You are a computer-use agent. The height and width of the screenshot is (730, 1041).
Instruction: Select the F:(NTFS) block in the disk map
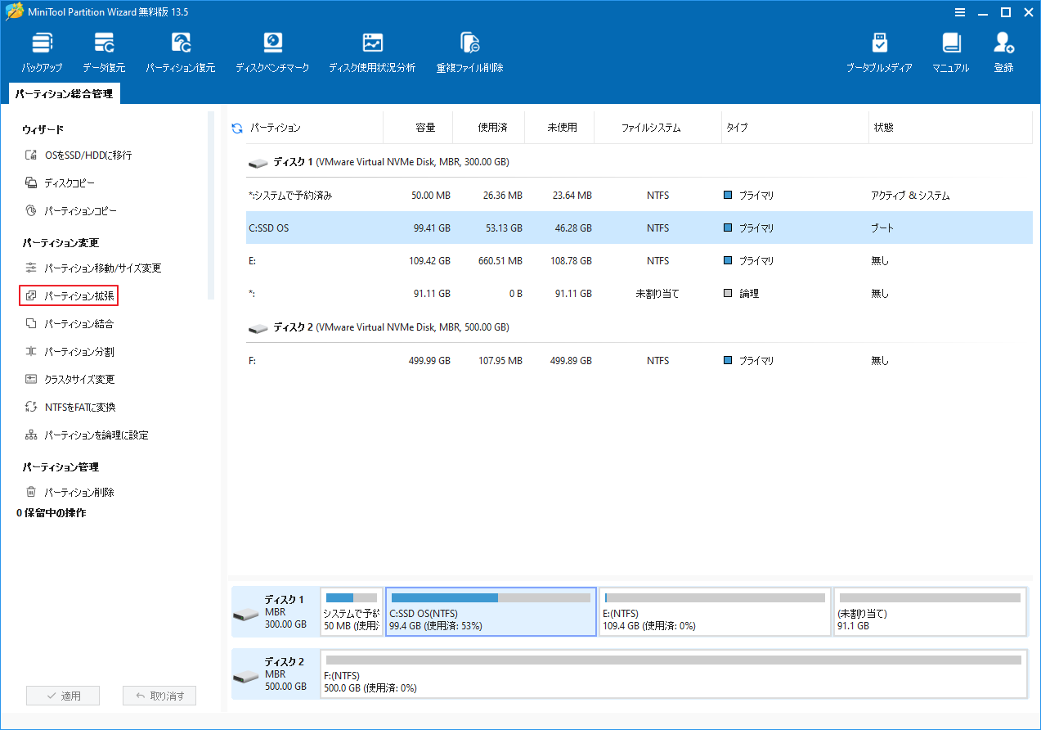(671, 674)
